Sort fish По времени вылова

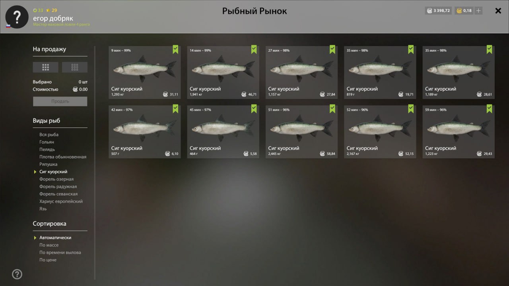coord(60,253)
